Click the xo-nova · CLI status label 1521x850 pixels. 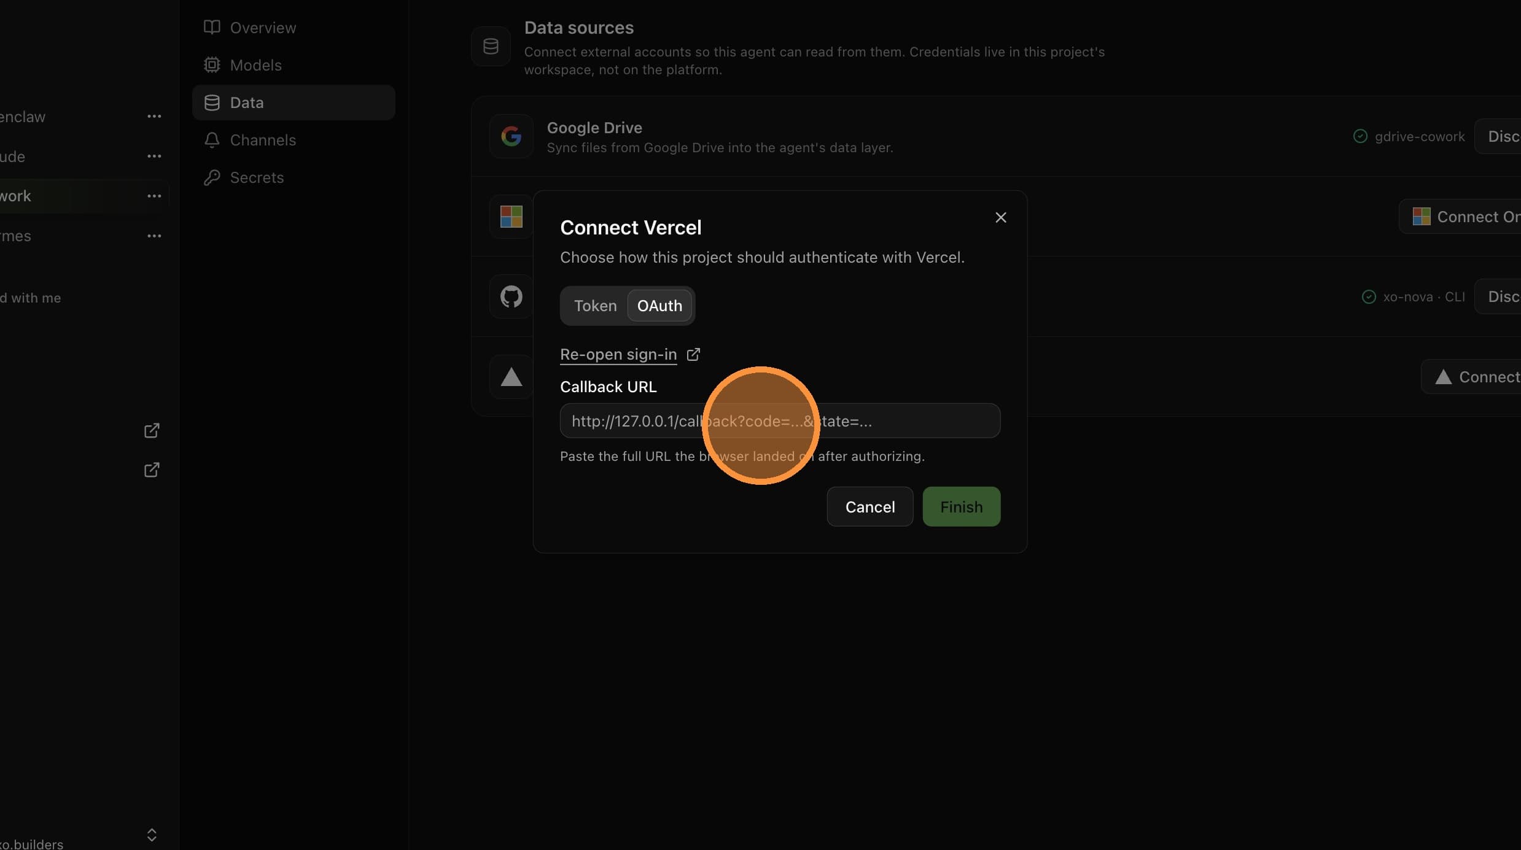click(x=1424, y=296)
